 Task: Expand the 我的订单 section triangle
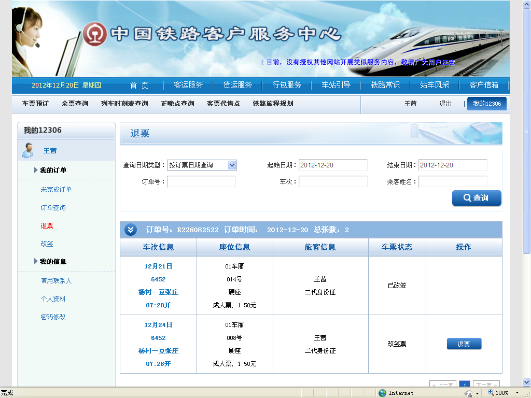pyautogui.click(x=36, y=170)
